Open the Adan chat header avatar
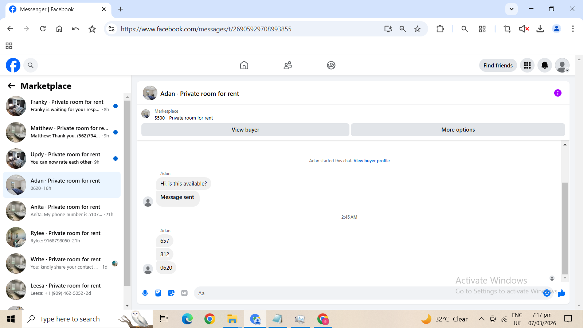 pyautogui.click(x=150, y=93)
